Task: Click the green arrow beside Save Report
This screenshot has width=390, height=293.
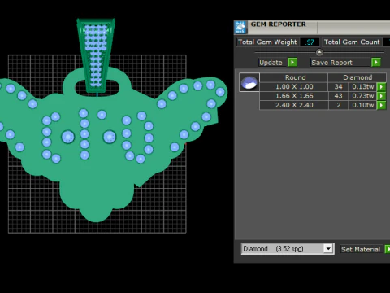Action: pyautogui.click(x=376, y=63)
